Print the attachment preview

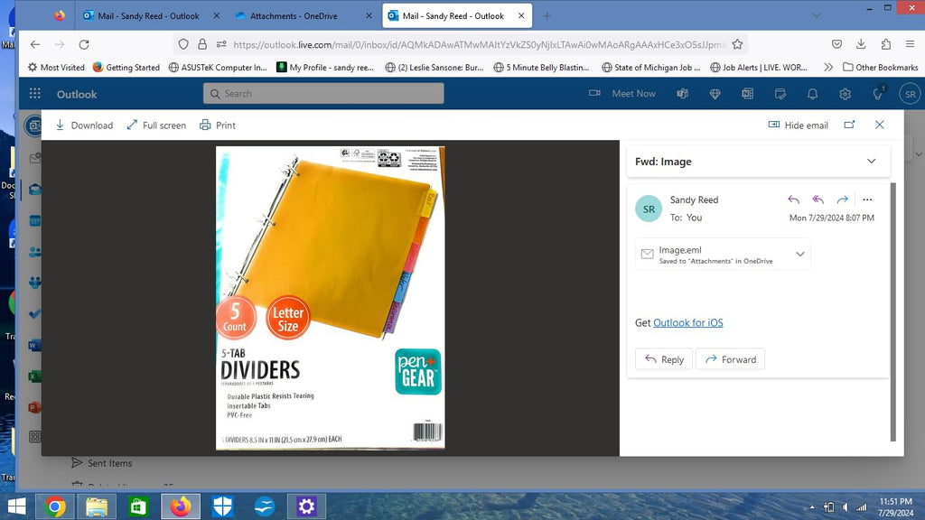pos(218,125)
